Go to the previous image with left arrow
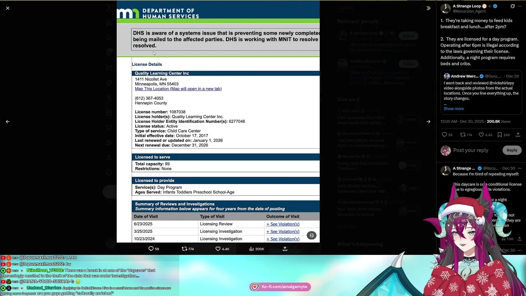Image resolution: width=526 pixels, height=296 pixels. [8, 122]
